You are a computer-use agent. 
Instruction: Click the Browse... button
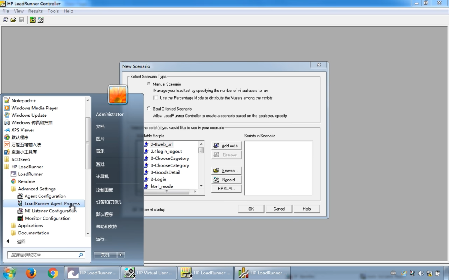(x=226, y=171)
